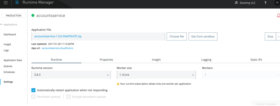
Task: Click the worker subscription warning triangle icon
Action: [x=118, y=84]
